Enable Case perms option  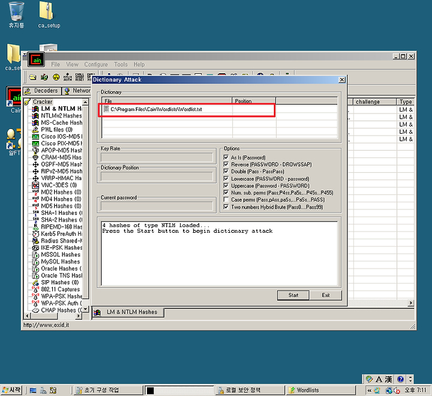point(226,200)
